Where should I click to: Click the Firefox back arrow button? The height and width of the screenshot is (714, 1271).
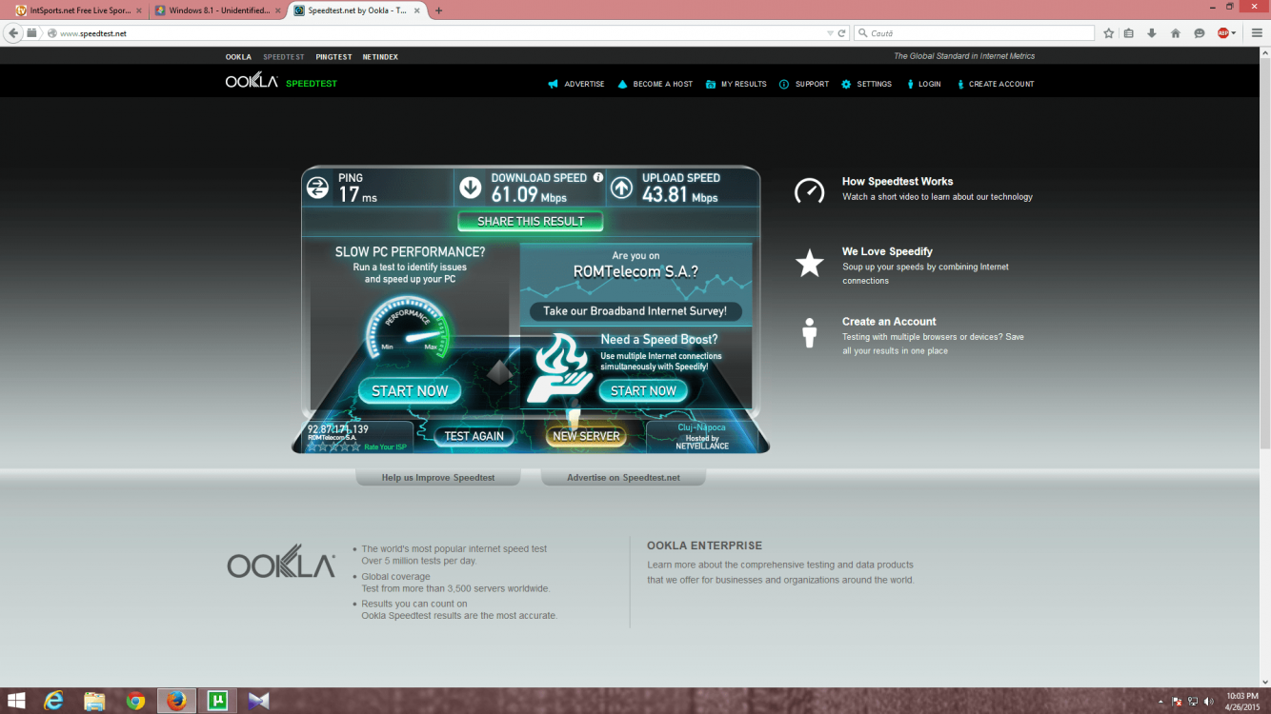13,32
